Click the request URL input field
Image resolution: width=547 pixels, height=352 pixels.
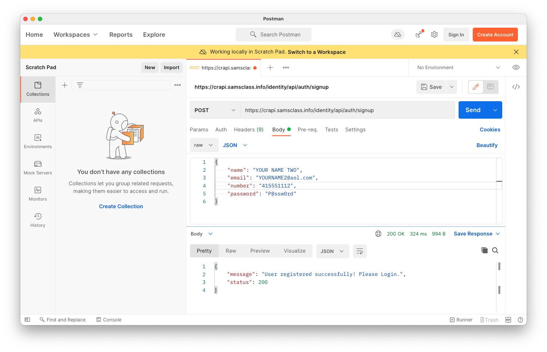347,110
